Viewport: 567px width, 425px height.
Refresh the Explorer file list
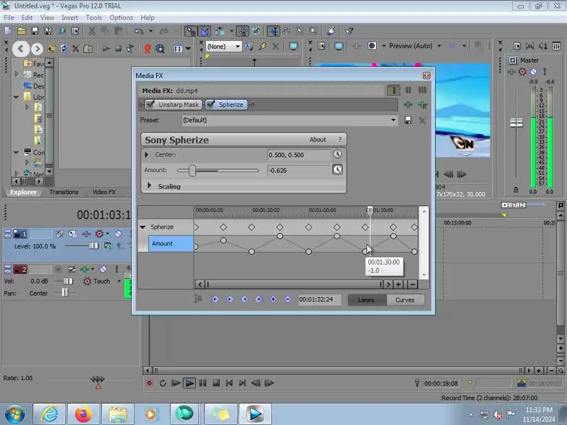(x=64, y=49)
